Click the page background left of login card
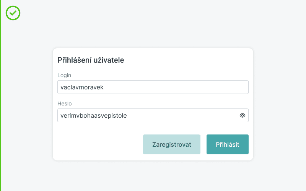Viewport: 306px width, 191px height. (x=27, y=103)
